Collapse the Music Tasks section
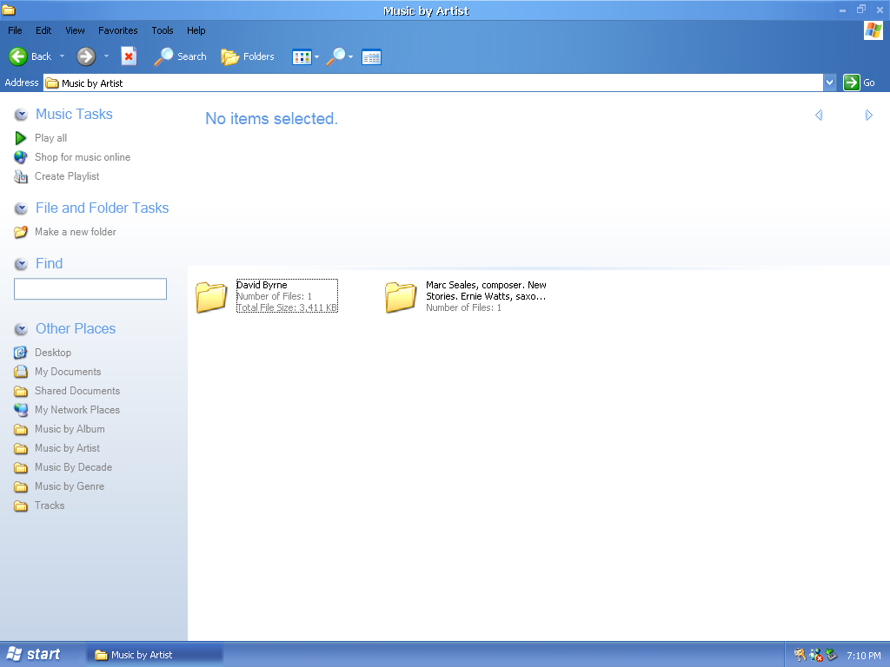The height and width of the screenshot is (667, 890). pos(21,115)
